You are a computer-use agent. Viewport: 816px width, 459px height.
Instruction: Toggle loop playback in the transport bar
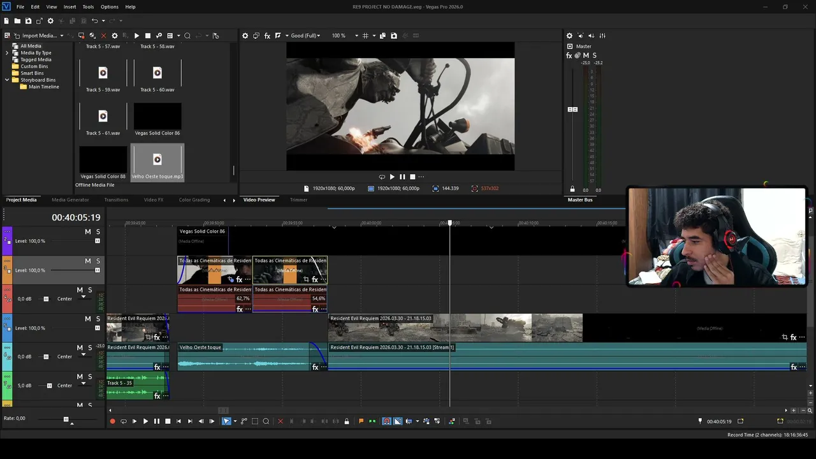click(x=124, y=421)
